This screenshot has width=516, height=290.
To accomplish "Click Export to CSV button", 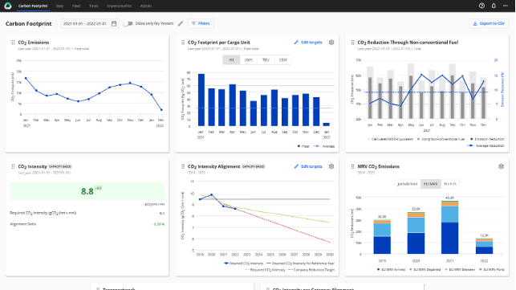I will (489, 23).
